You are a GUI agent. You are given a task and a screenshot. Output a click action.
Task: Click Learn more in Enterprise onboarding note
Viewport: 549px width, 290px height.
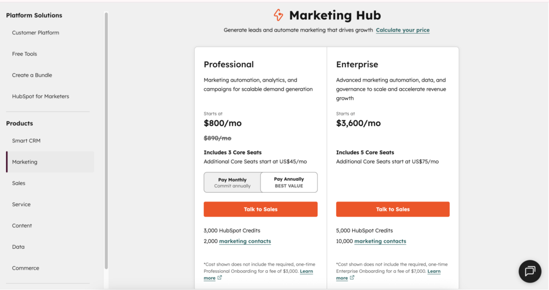(434, 271)
